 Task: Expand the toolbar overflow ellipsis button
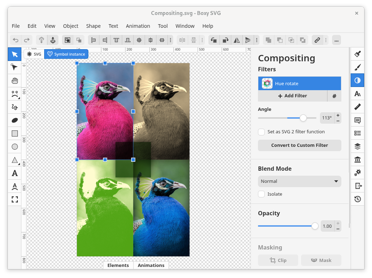tap(336, 40)
